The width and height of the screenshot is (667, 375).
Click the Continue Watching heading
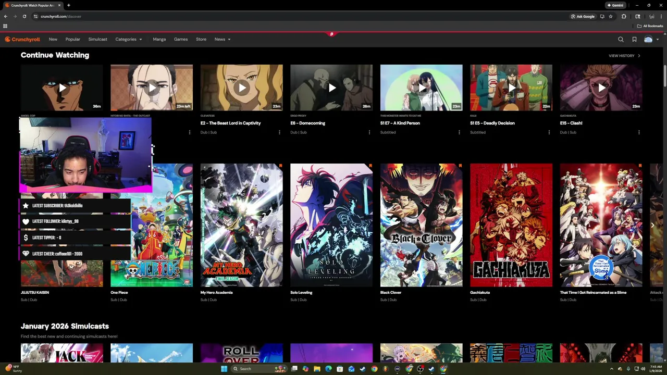[55, 55]
